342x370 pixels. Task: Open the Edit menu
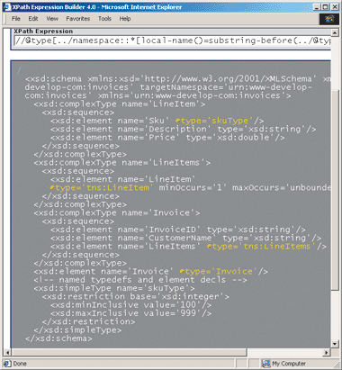[33, 19]
